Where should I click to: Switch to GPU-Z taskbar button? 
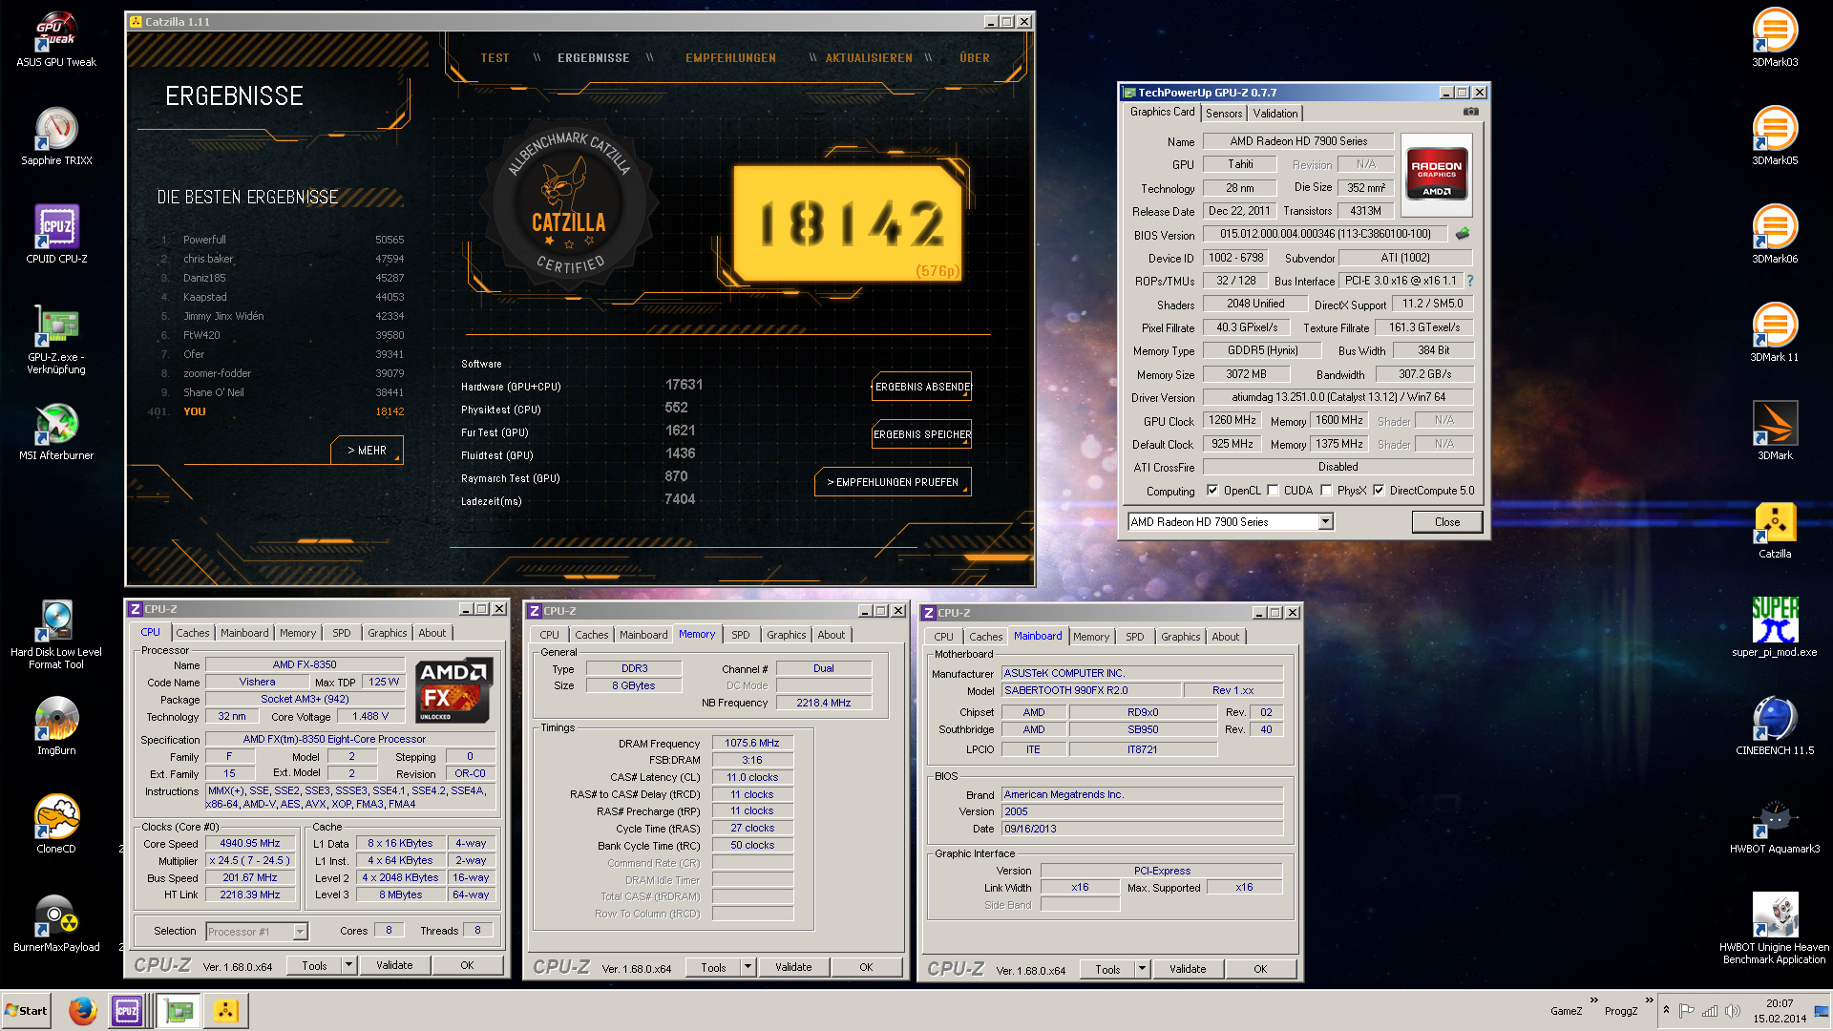179,1010
